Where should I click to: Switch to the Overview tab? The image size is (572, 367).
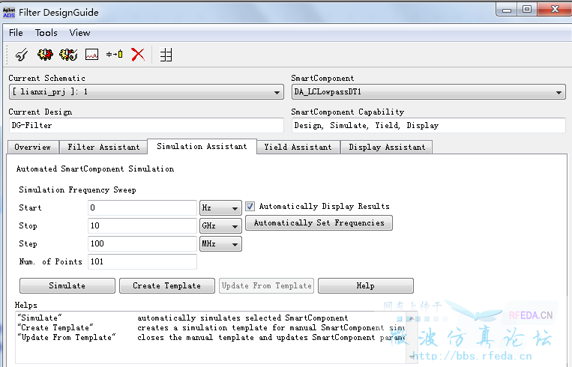(x=33, y=148)
